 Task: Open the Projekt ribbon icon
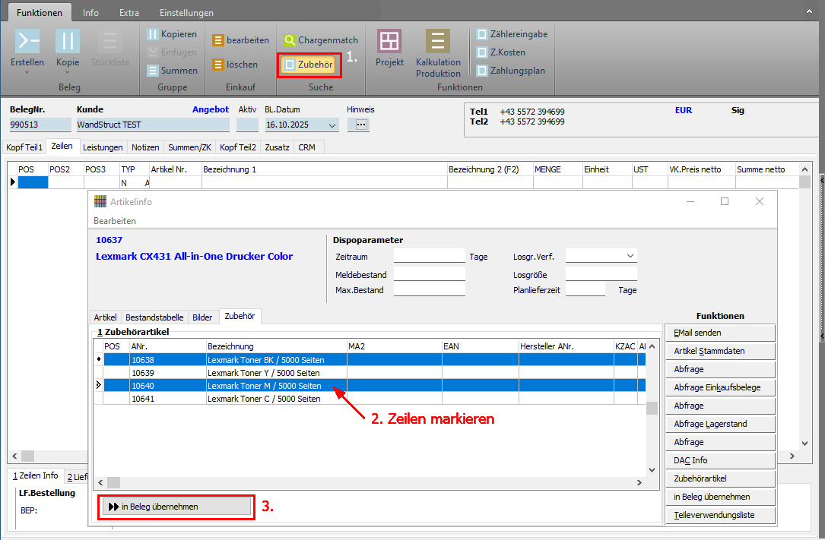click(x=389, y=41)
